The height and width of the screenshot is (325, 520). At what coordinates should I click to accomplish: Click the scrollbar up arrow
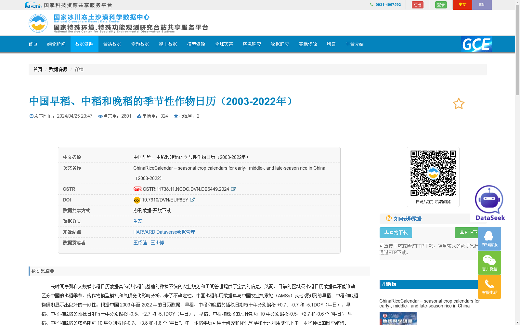tap(517, 2)
